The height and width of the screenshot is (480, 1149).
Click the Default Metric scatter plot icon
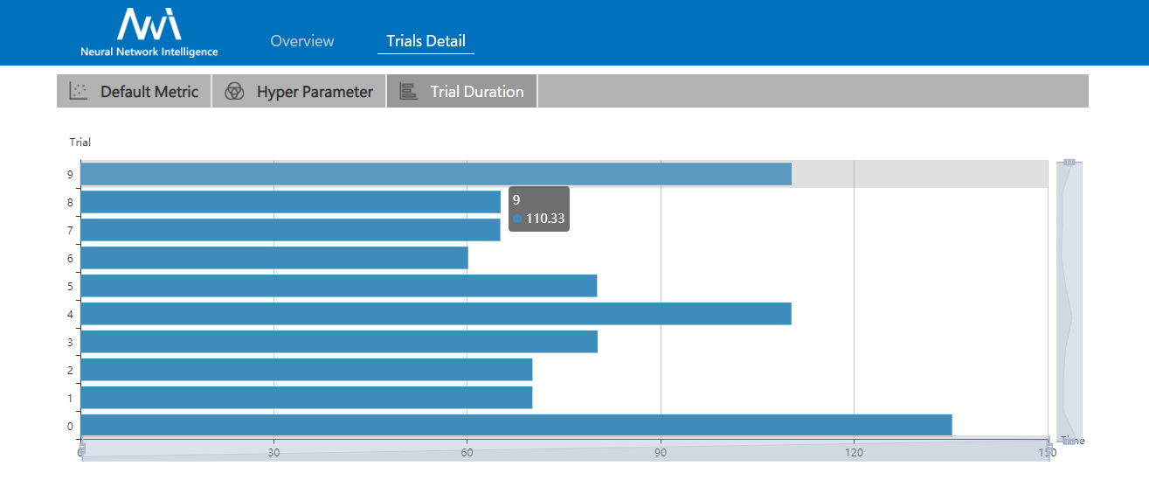pyautogui.click(x=79, y=92)
